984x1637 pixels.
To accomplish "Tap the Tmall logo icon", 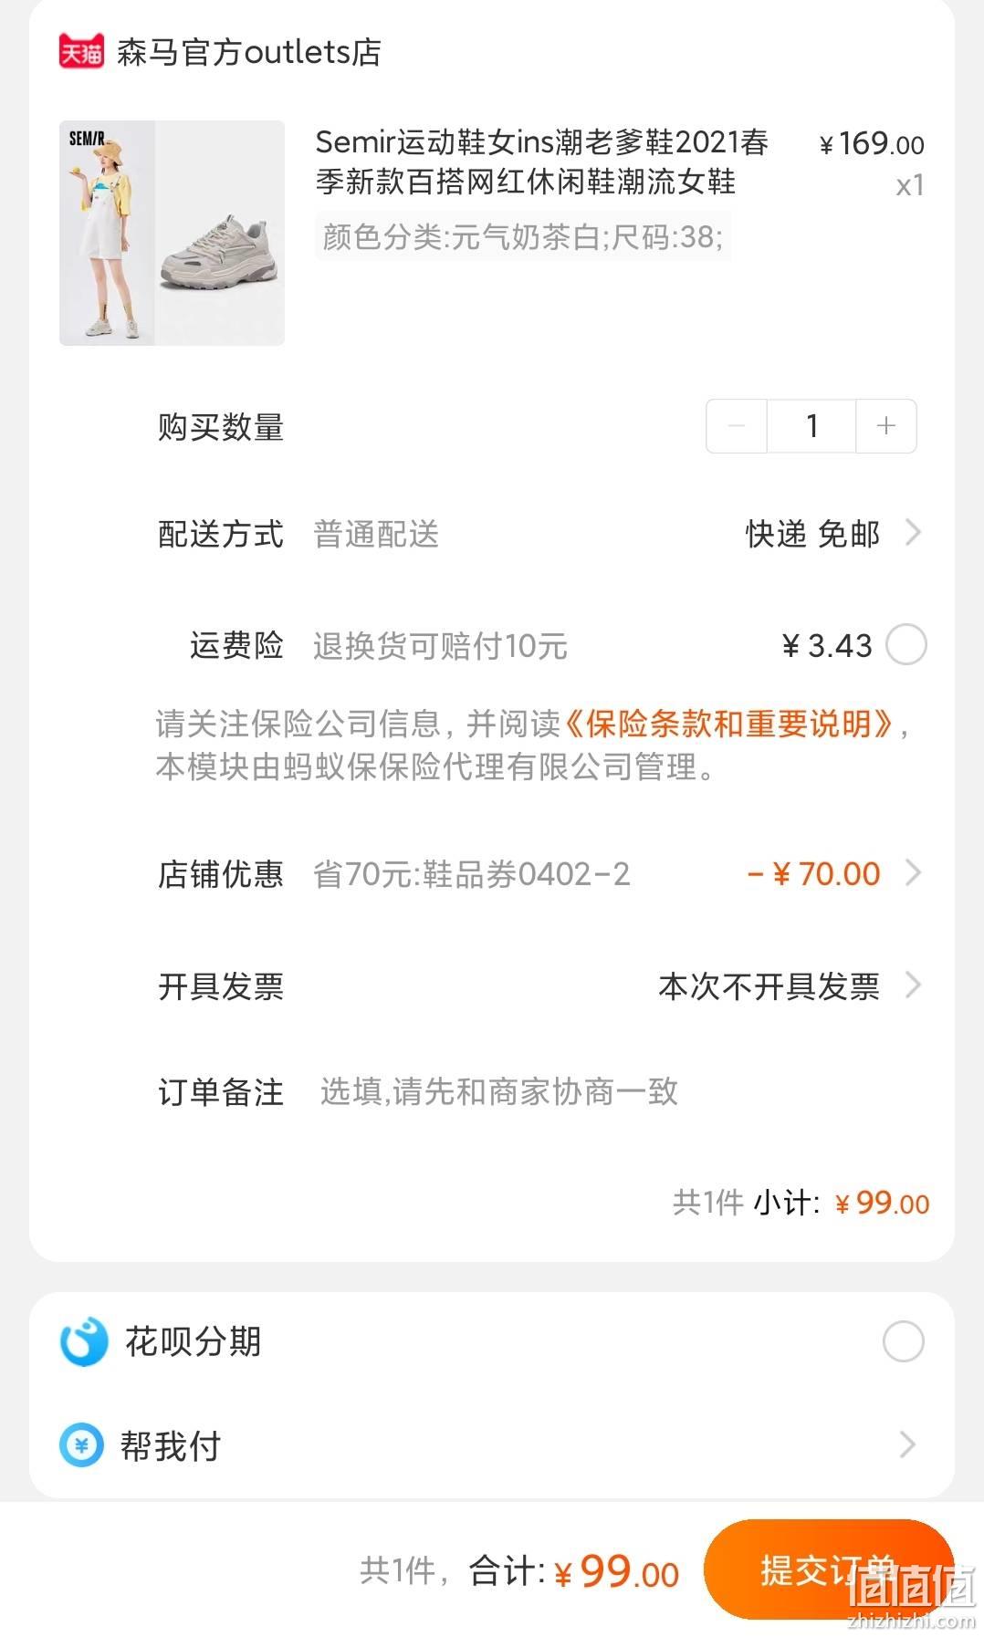I will click(x=81, y=52).
